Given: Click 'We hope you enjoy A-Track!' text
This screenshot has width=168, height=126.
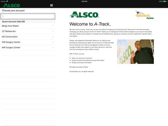Looking at the screenshot, I should pos(79,67).
